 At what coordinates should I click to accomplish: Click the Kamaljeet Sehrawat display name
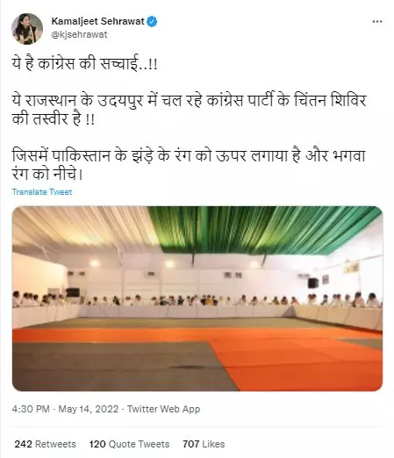(x=98, y=21)
